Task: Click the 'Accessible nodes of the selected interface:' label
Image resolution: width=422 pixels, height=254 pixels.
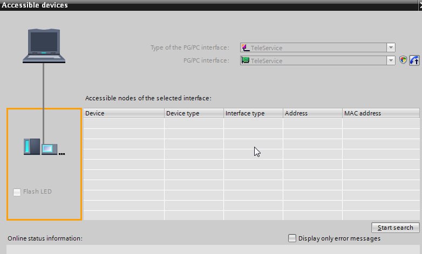Action: (148, 98)
